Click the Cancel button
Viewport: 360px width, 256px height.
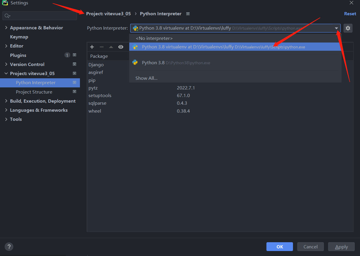[310, 247]
